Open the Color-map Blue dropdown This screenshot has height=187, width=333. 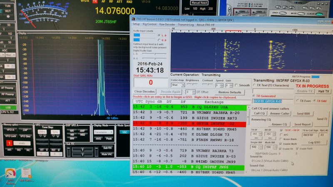click(178, 85)
